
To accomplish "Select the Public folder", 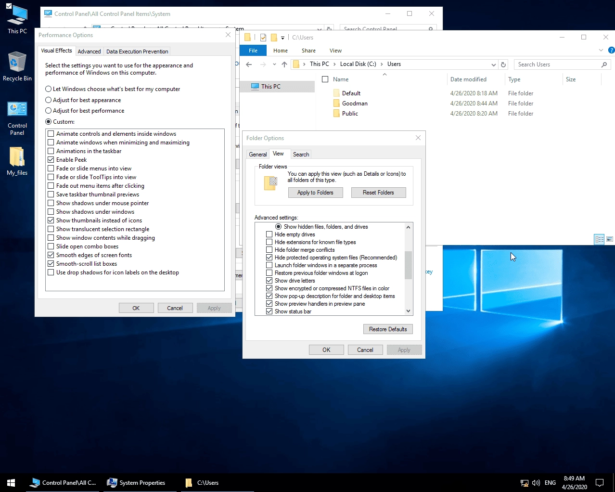I will tap(350, 114).
